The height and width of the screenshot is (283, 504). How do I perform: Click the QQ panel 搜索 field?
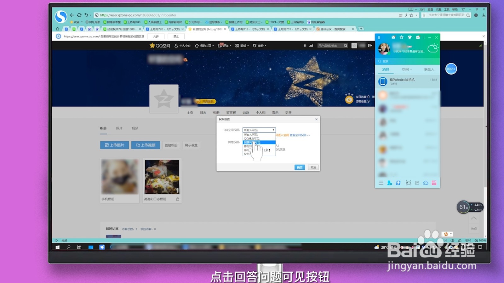[x=407, y=61]
